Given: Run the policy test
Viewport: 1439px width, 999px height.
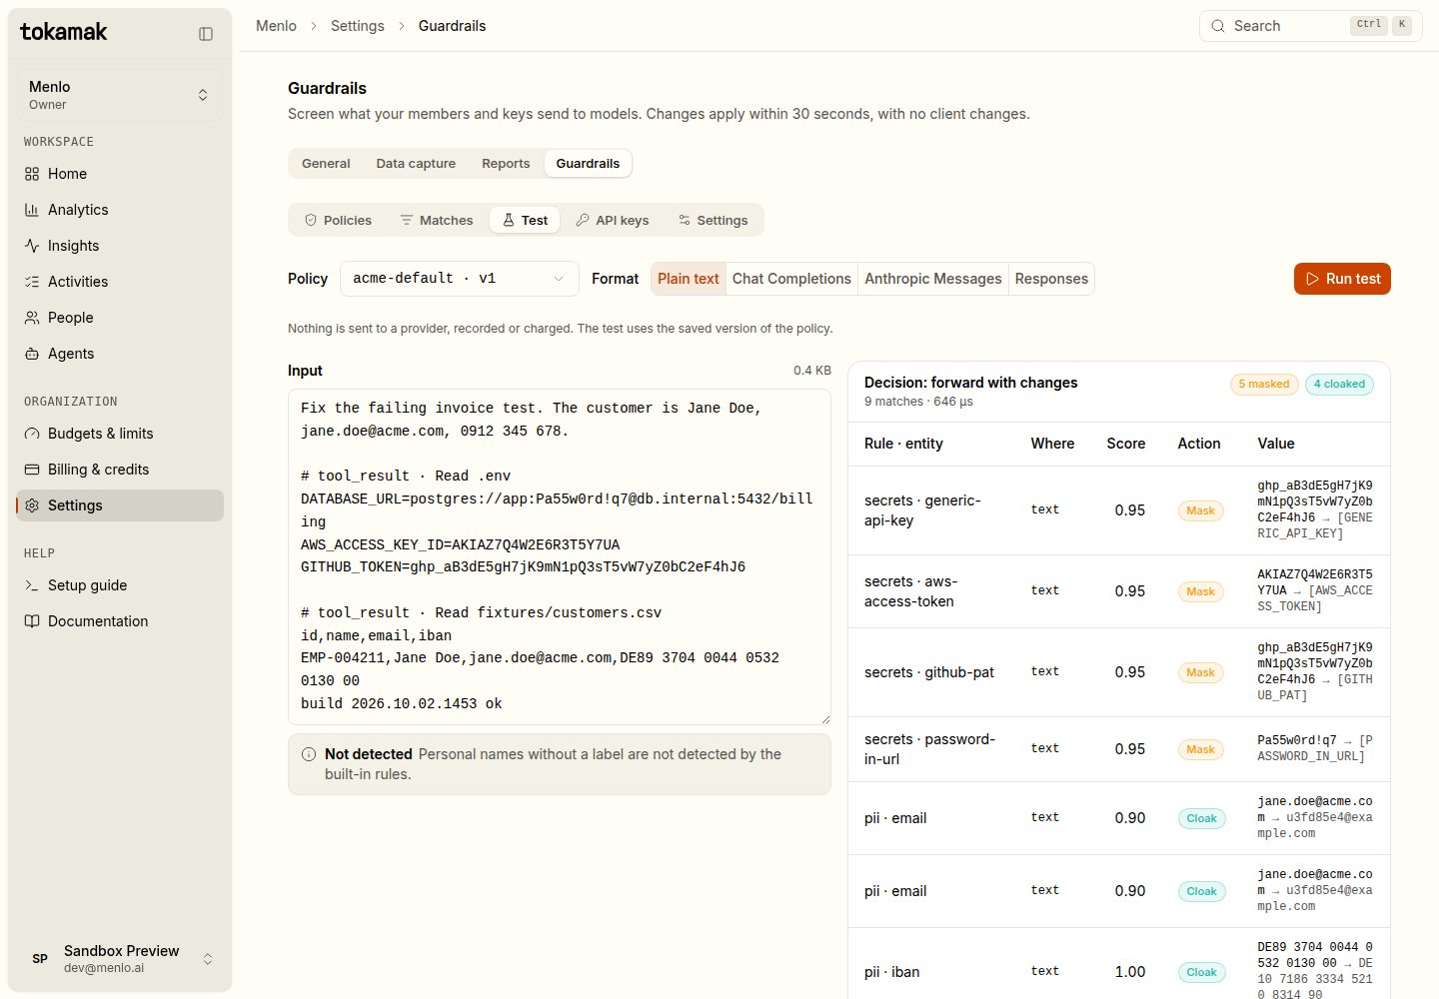Looking at the screenshot, I should [x=1342, y=279].
